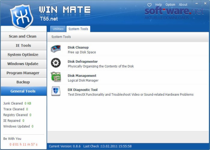Close the Win Mate window

pos(205,4)
